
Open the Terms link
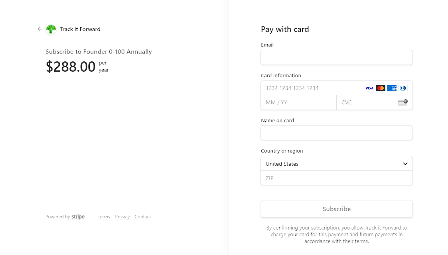tap(104, 217)
